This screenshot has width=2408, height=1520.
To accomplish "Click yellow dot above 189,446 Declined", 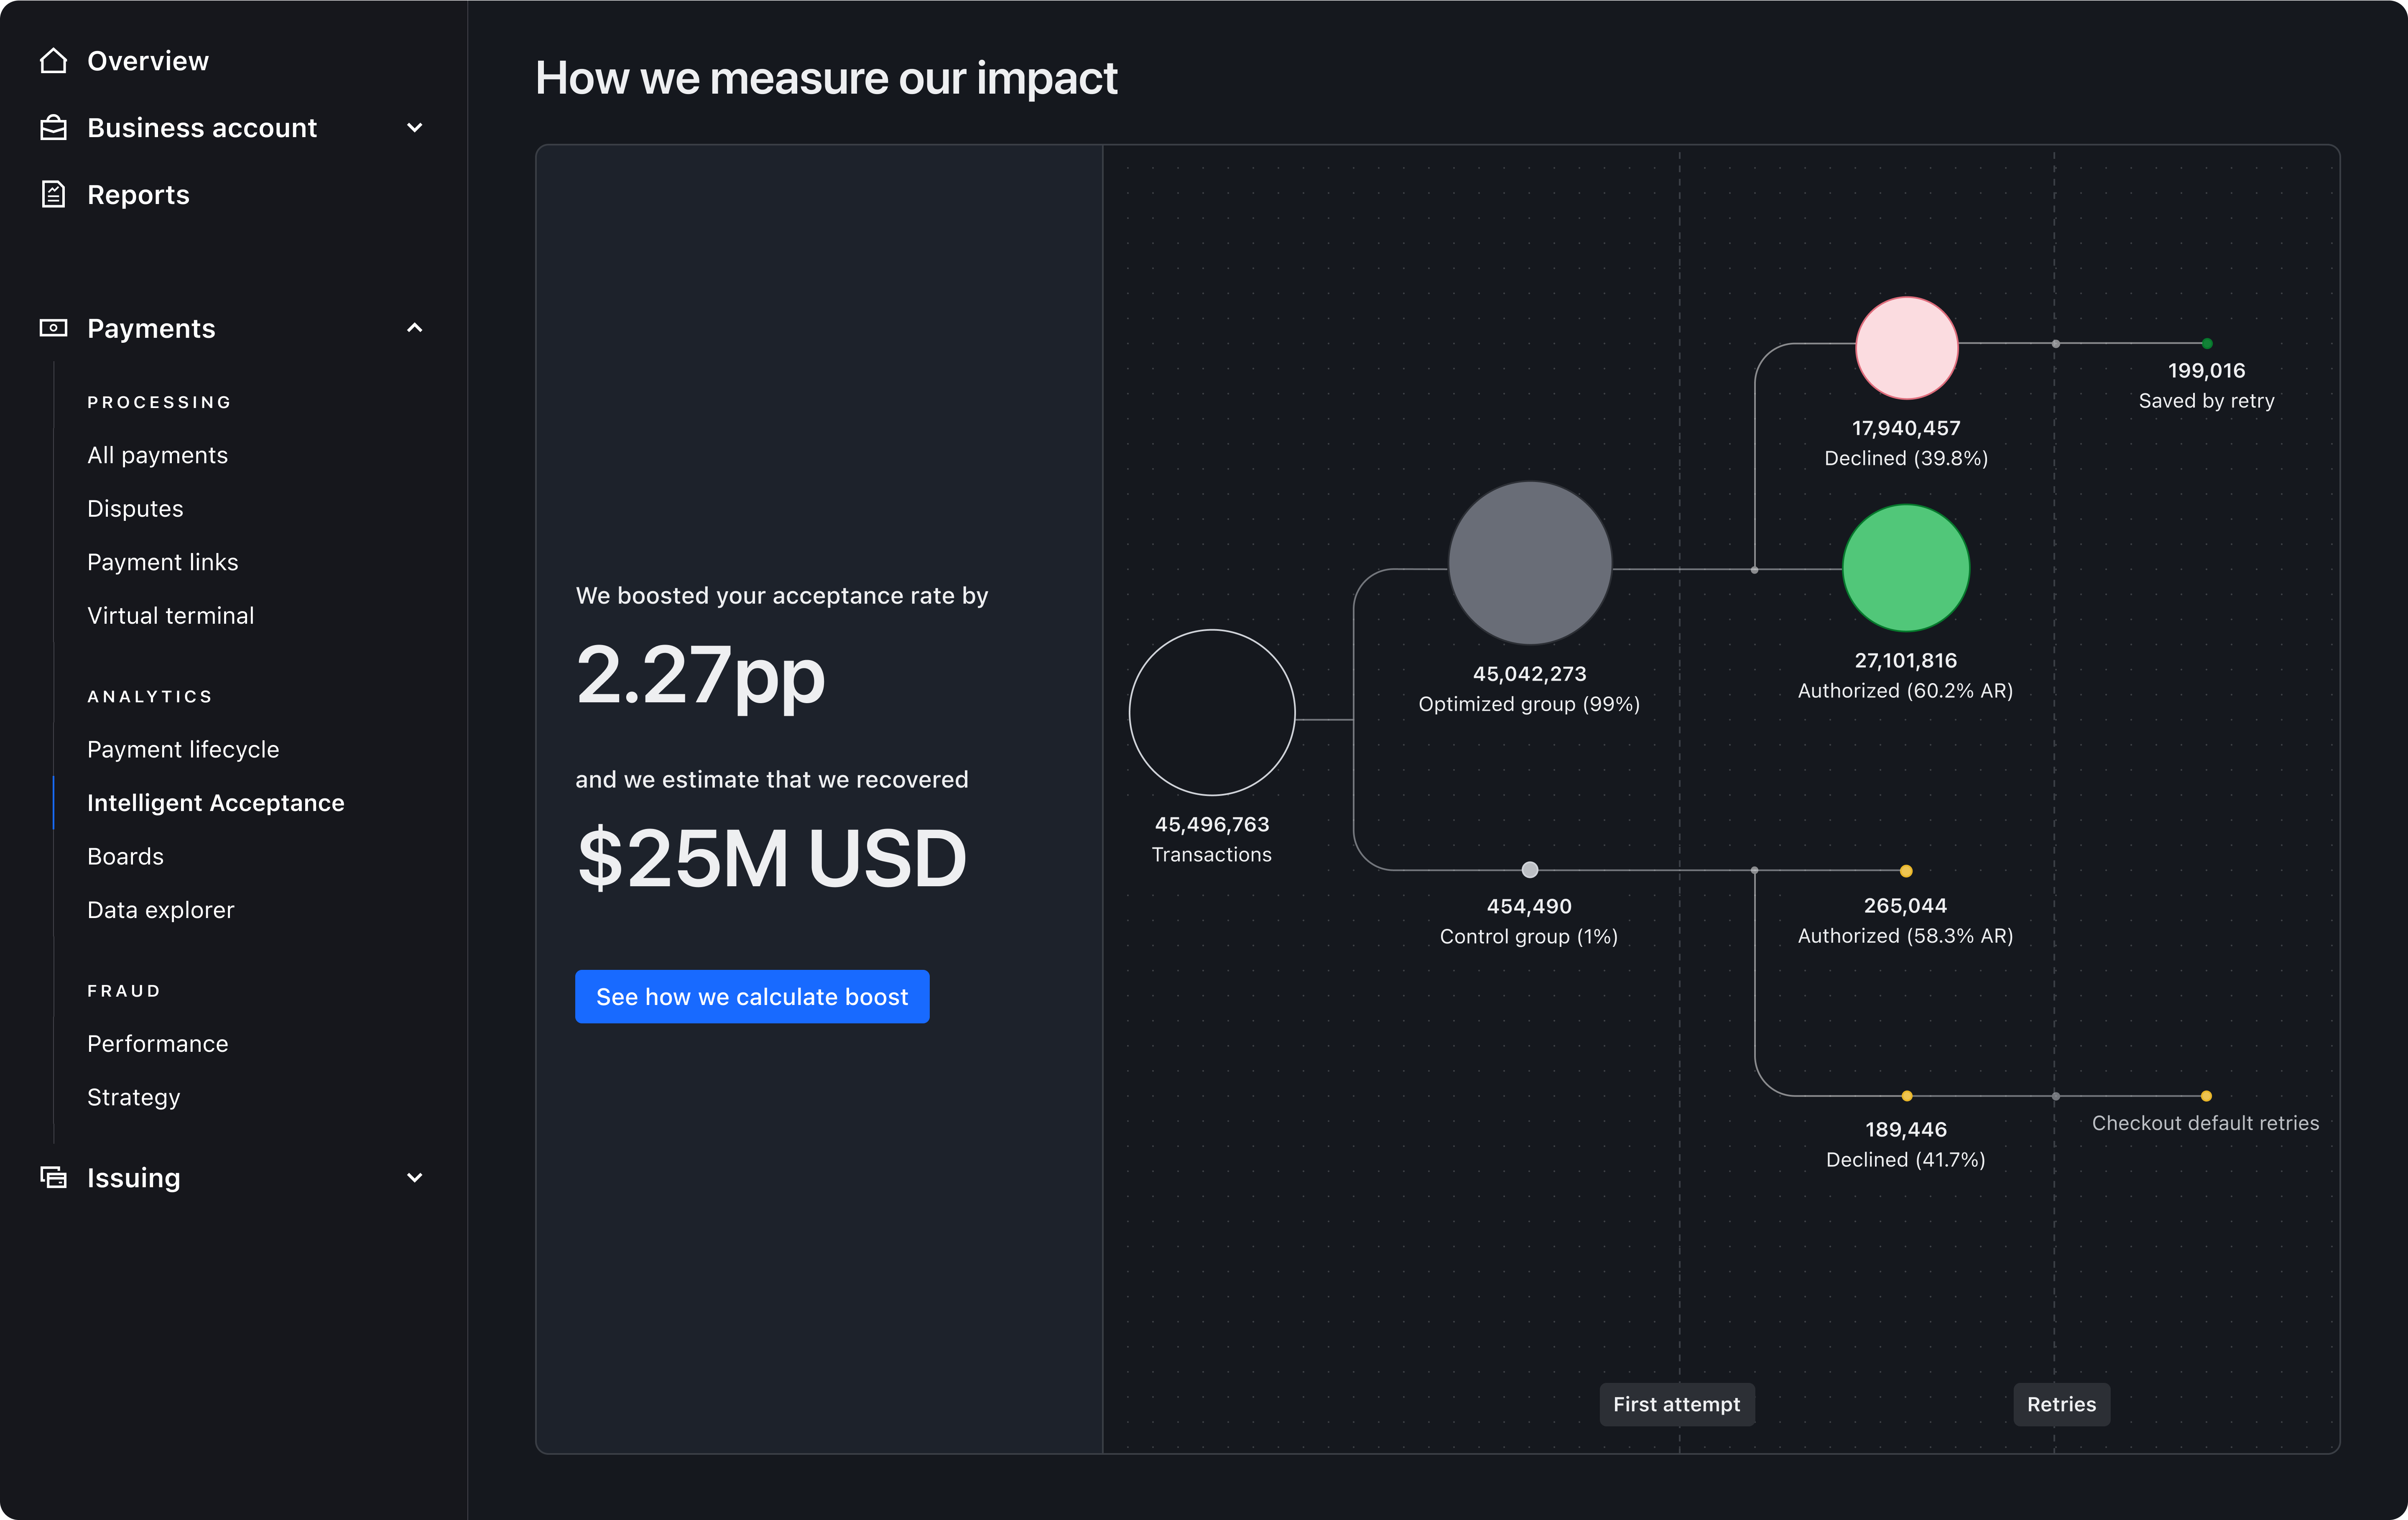I will point(1907,1096).
